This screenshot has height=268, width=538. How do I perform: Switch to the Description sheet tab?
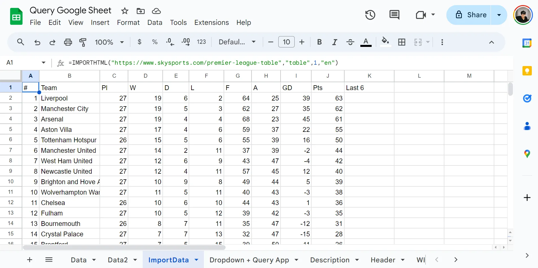(x=330, y=260)
